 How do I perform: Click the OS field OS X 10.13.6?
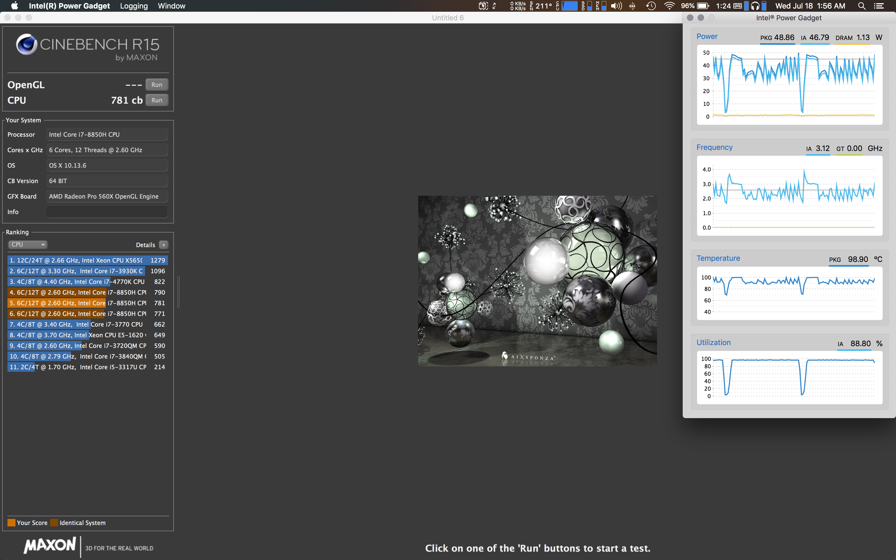pyautogui.click(x=107, y=166)
